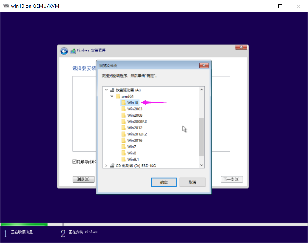Screen dimensions: 308x243
Task: Click the folder tree scrollbar thumb
Action: 202,137
